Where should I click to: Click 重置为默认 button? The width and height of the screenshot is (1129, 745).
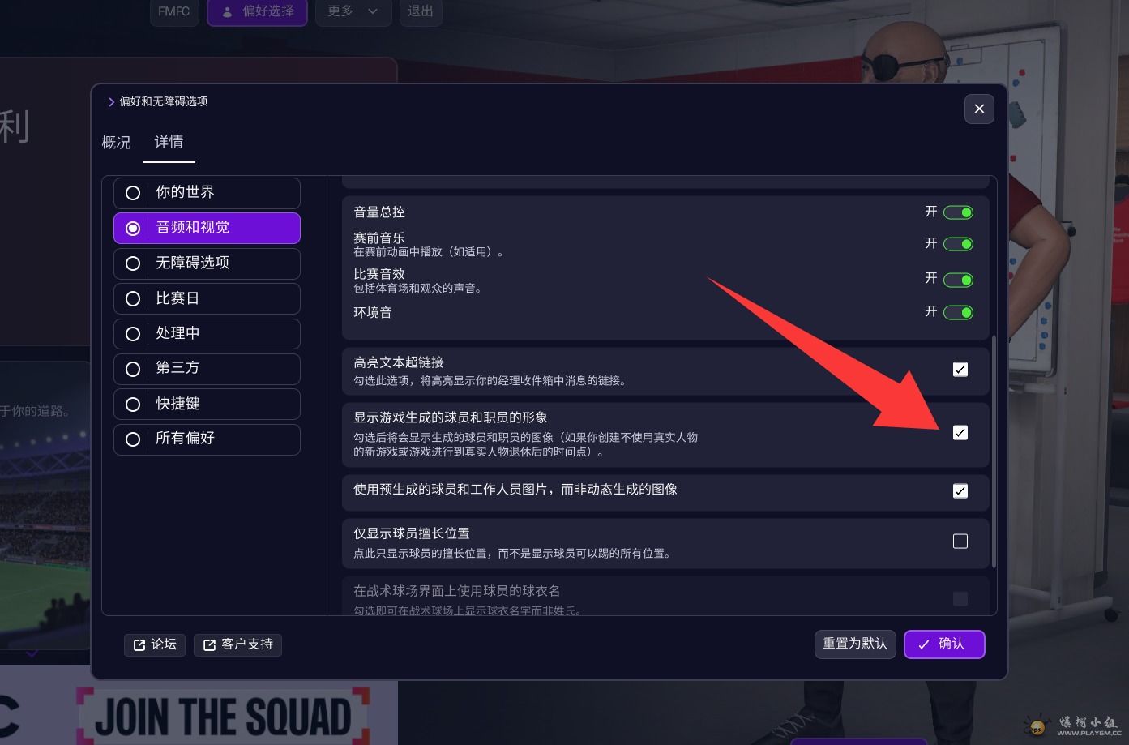(x=855, y=644)
